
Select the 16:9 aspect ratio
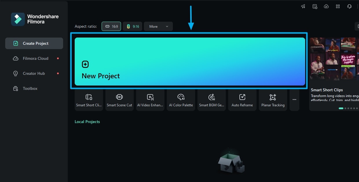(111, 26)
